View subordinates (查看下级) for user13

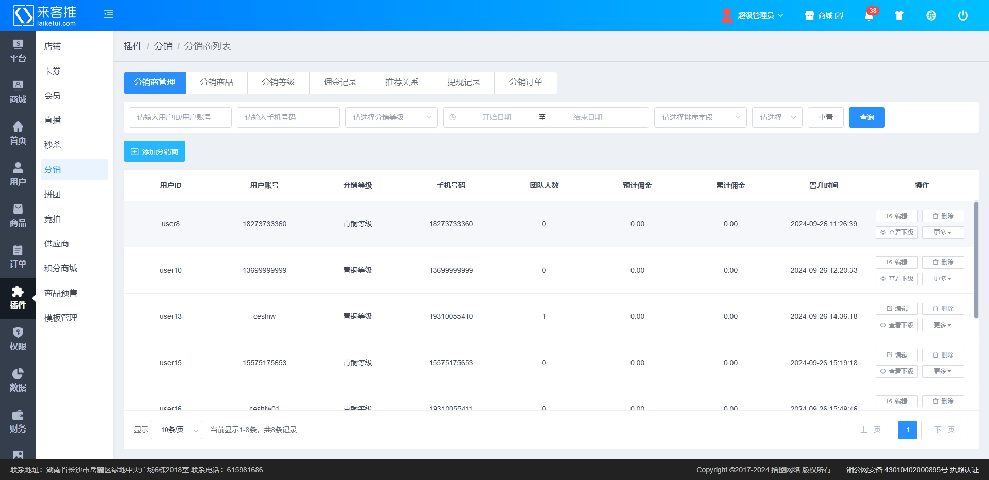pos(896,325)
